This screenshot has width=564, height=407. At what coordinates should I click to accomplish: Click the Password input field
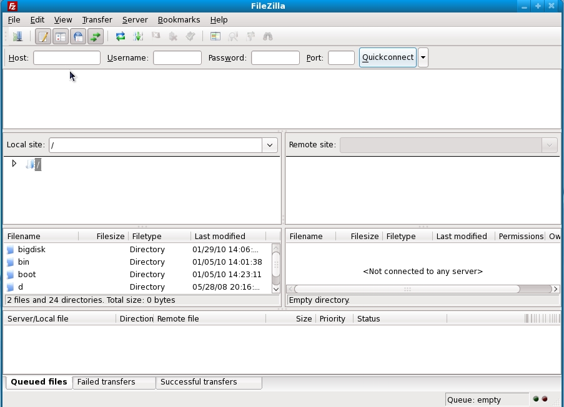(x=275, y=58)
